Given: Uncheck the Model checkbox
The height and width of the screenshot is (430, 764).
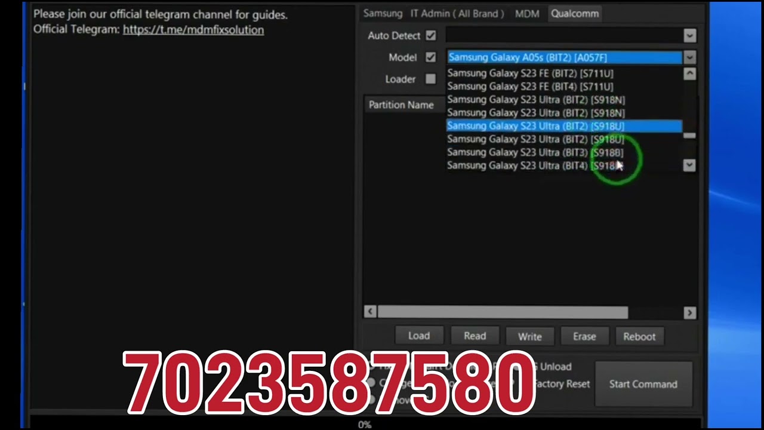Looking at the screenshot, I should pyautogui.click(x=431, y=57).
